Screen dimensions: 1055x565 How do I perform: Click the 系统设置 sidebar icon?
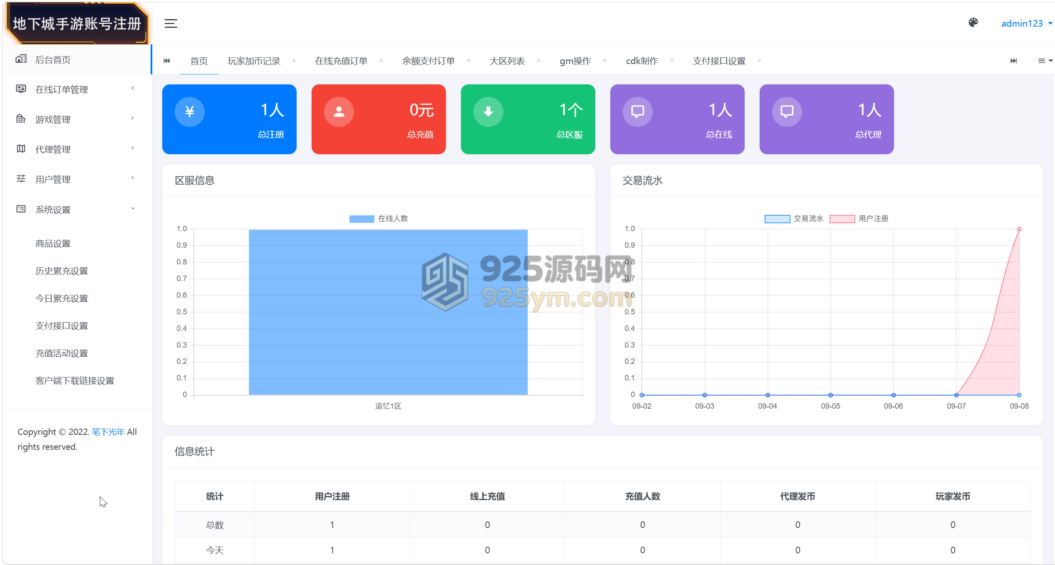pos(21,209)
